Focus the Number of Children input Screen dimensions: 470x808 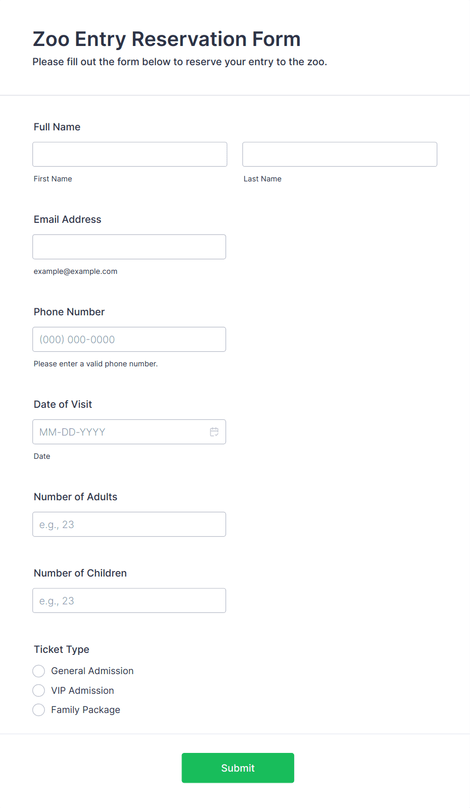(x=129, y=600)
